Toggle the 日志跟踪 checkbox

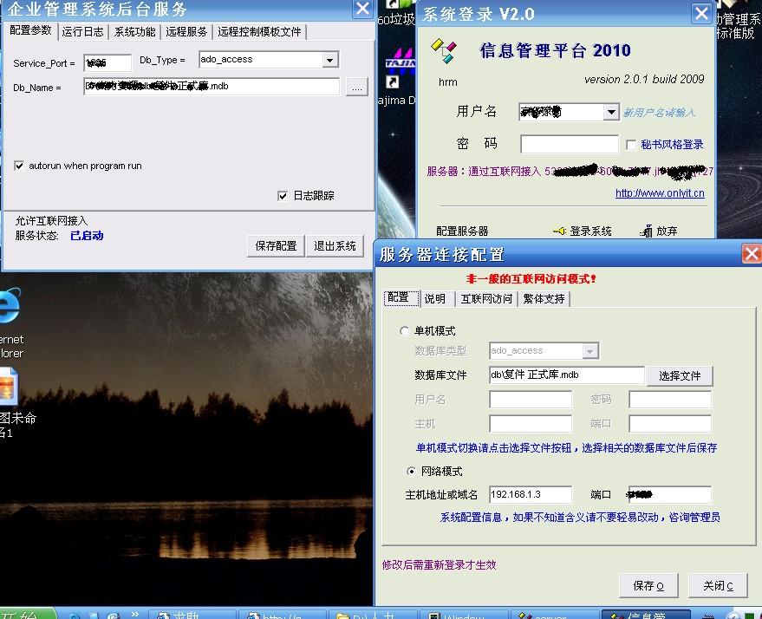[x=283, y=196]
